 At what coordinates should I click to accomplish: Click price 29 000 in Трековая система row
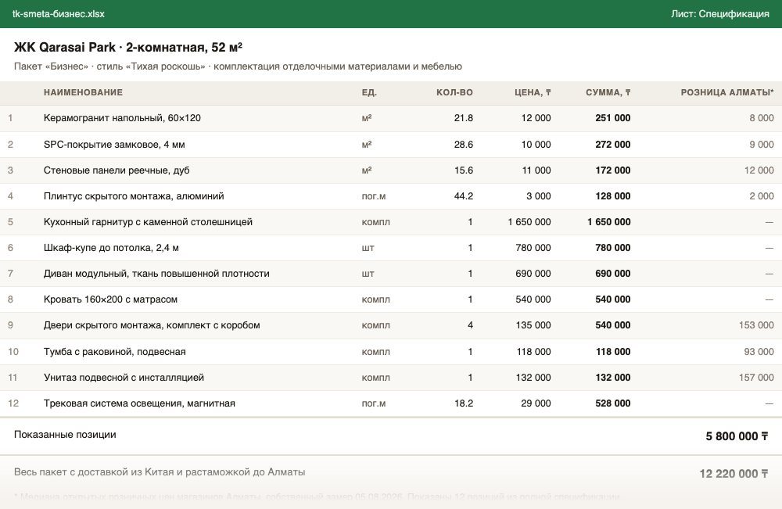tap(536, 403)
